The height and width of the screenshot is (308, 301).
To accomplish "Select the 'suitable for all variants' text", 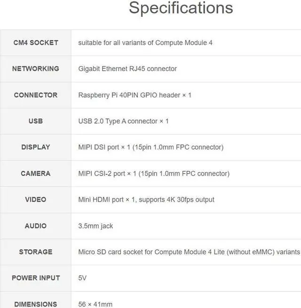I will point(145,42).
